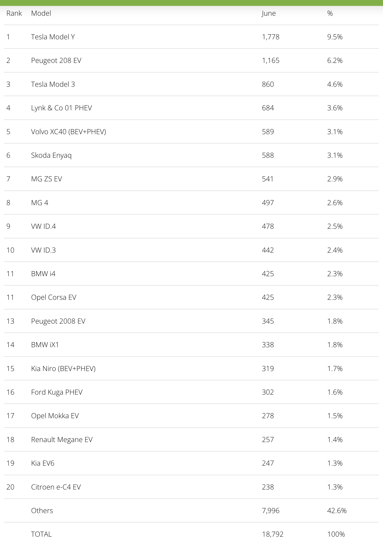
Task: Select the Ford Kuga PHEV model name
Action: pos(57,392)
